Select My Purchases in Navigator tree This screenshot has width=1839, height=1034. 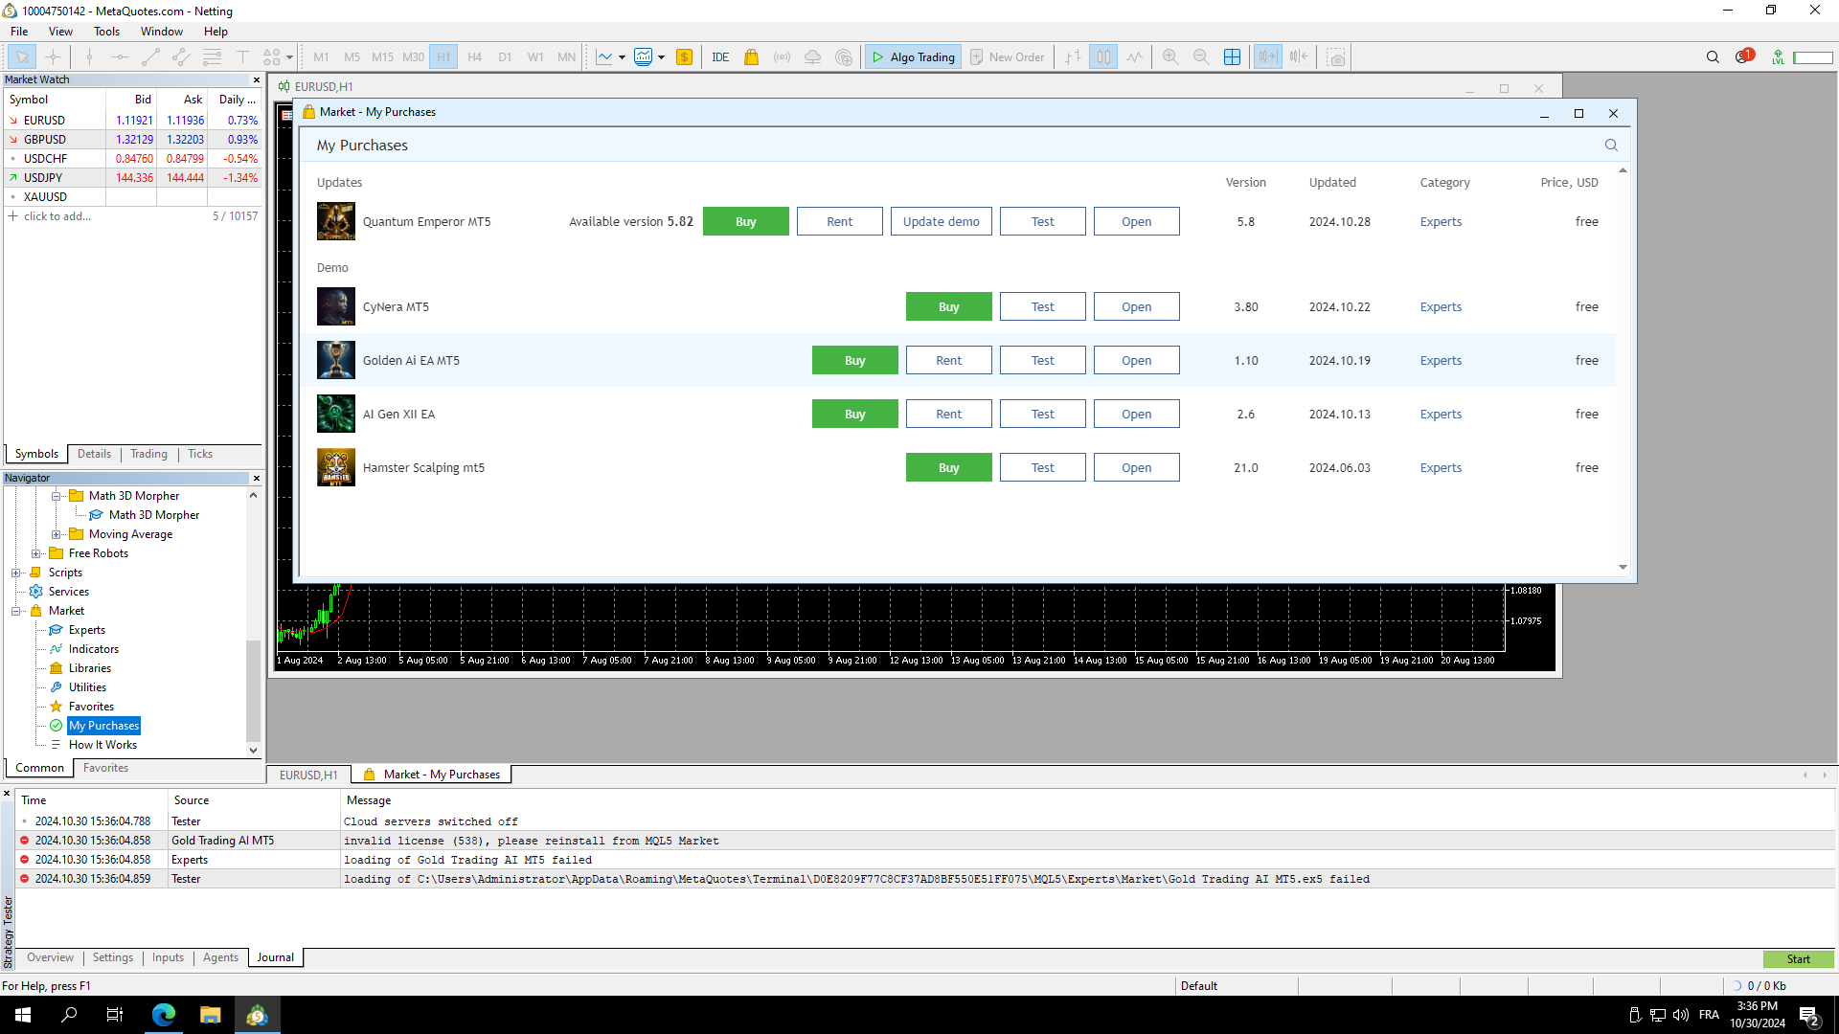pos(103,726)
